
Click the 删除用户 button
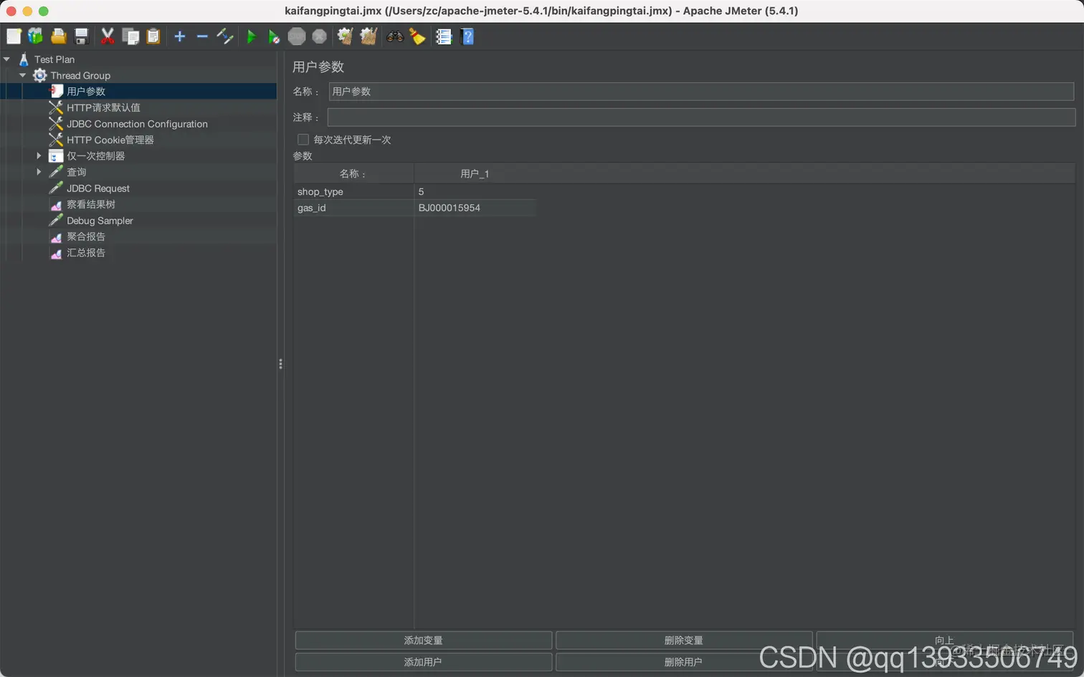(x=683, y=662)
